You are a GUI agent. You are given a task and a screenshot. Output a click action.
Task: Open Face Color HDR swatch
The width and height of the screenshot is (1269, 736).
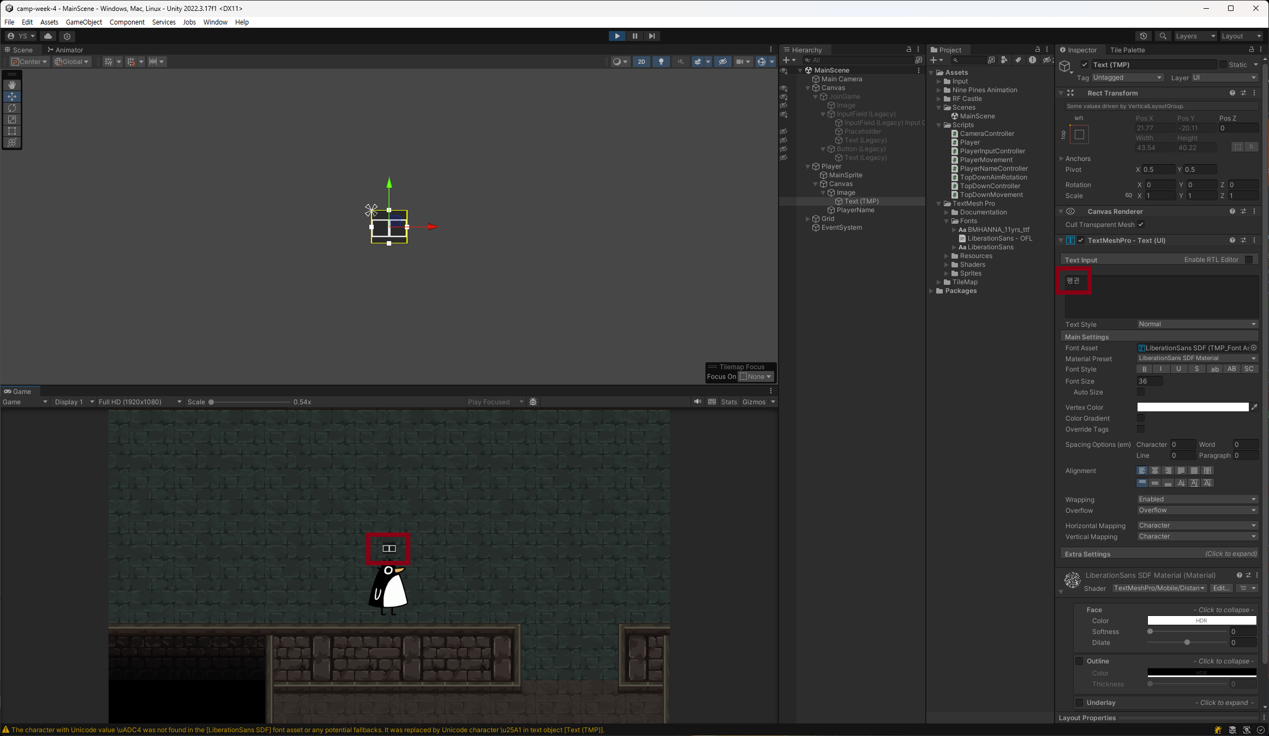point(1202,620)
